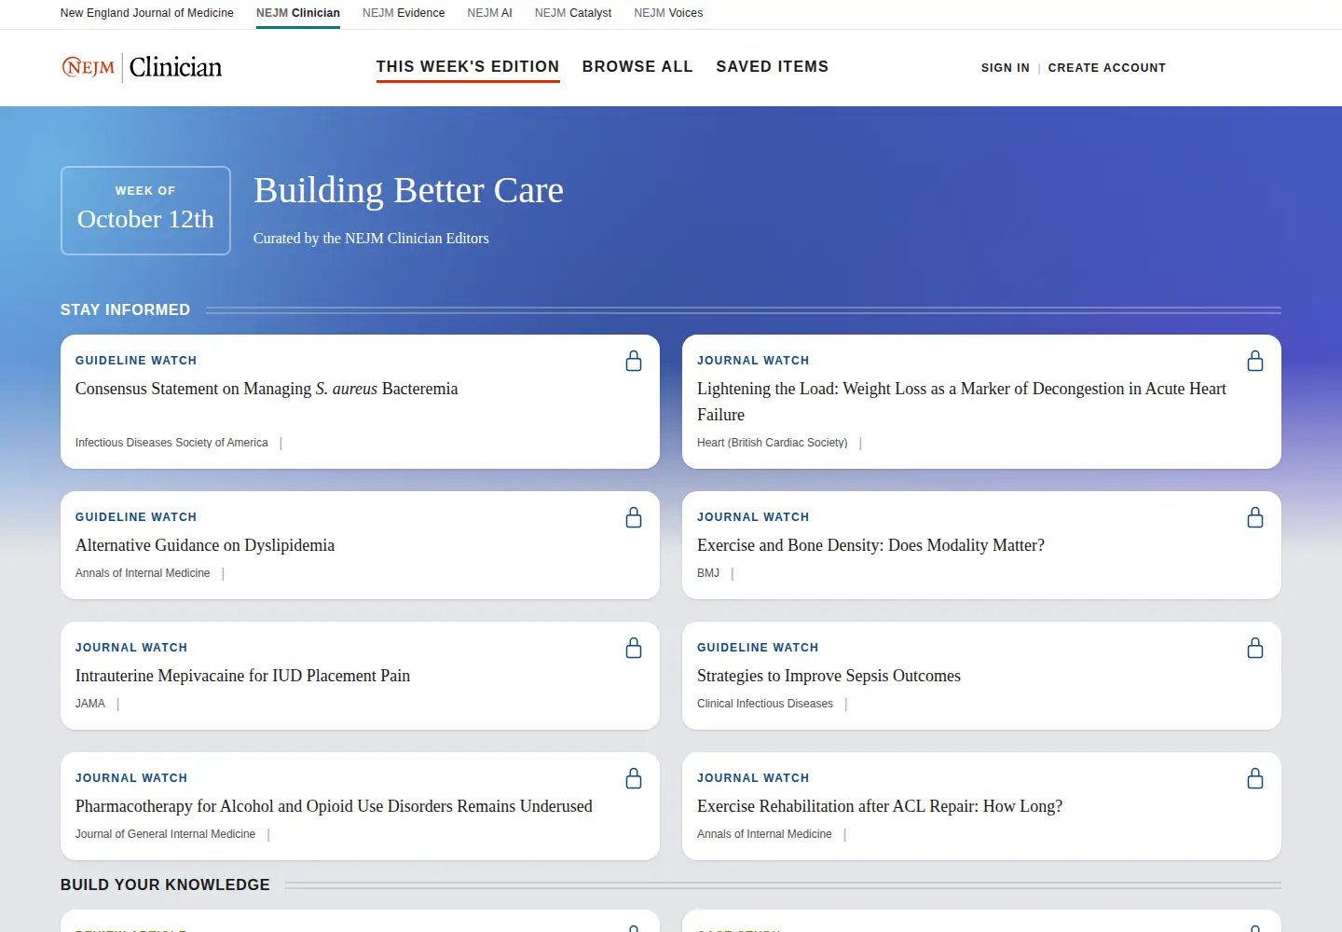
Task: Click Build Your Knowledge section heading
Action: pyautogui.click(x=165, y=884)
